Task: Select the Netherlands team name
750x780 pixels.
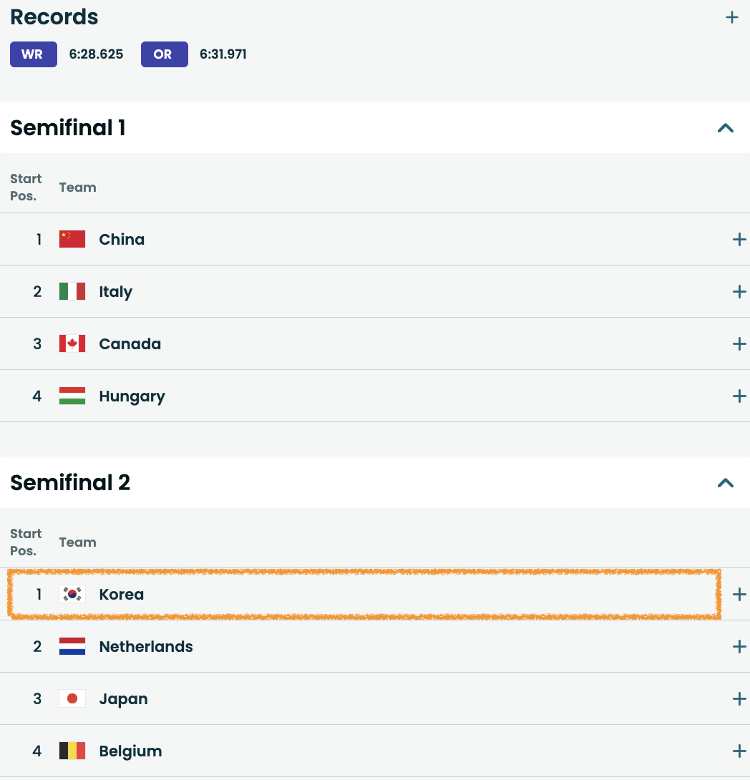Action: click(x=146, y=647)
